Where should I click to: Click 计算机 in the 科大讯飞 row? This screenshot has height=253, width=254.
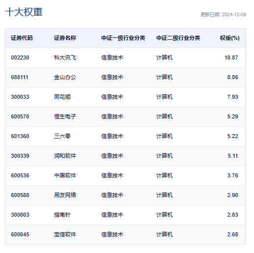tap(164, 57)
